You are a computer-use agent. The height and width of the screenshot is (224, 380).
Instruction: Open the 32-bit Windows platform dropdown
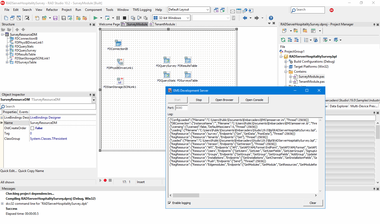point(188,18)
